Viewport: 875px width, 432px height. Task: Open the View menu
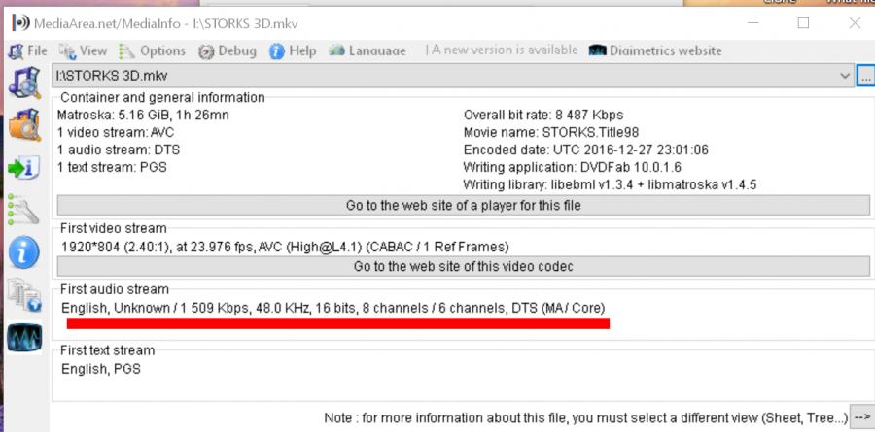pos(83,51)
